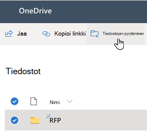The height and width of the screenshot is (131, 147).
Task: Open the RFP folder name
Action: pyautogui.click(x=55, y=120)
